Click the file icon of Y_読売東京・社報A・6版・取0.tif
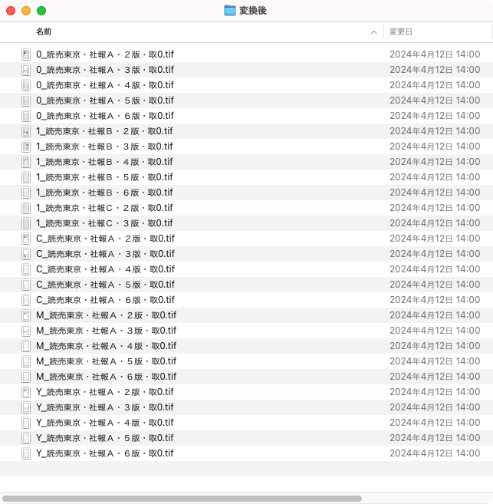Screen dimensions: 493x504 (x=26, y=453)
